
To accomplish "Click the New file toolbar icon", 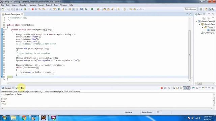I will (3, 9).
